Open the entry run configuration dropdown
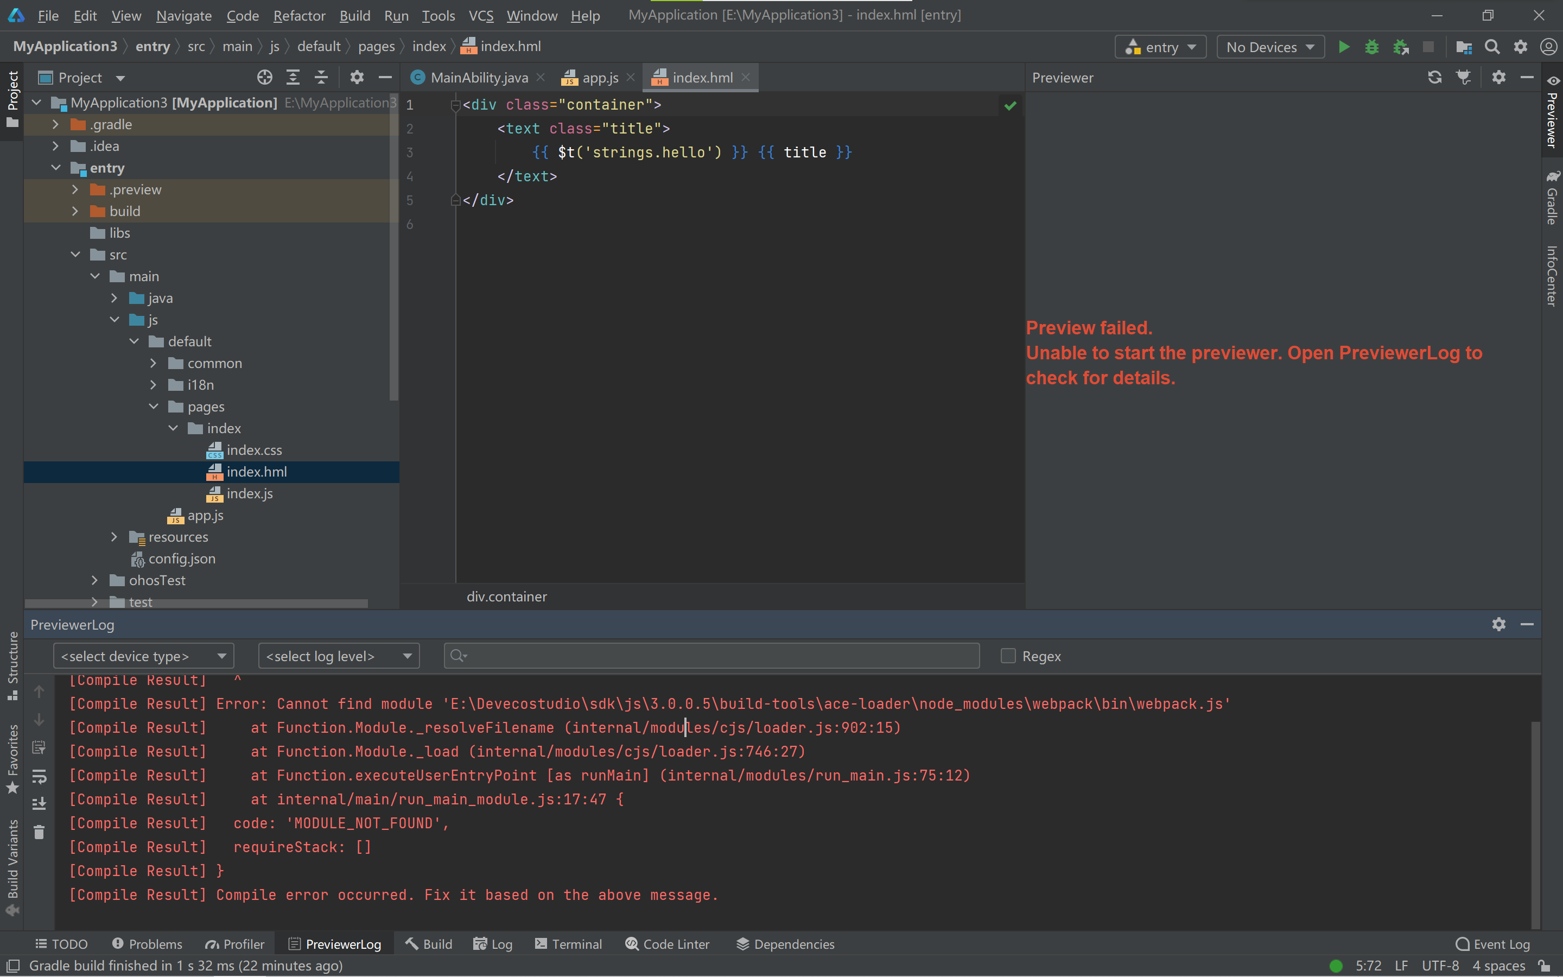 click(x=1161, y=47)
